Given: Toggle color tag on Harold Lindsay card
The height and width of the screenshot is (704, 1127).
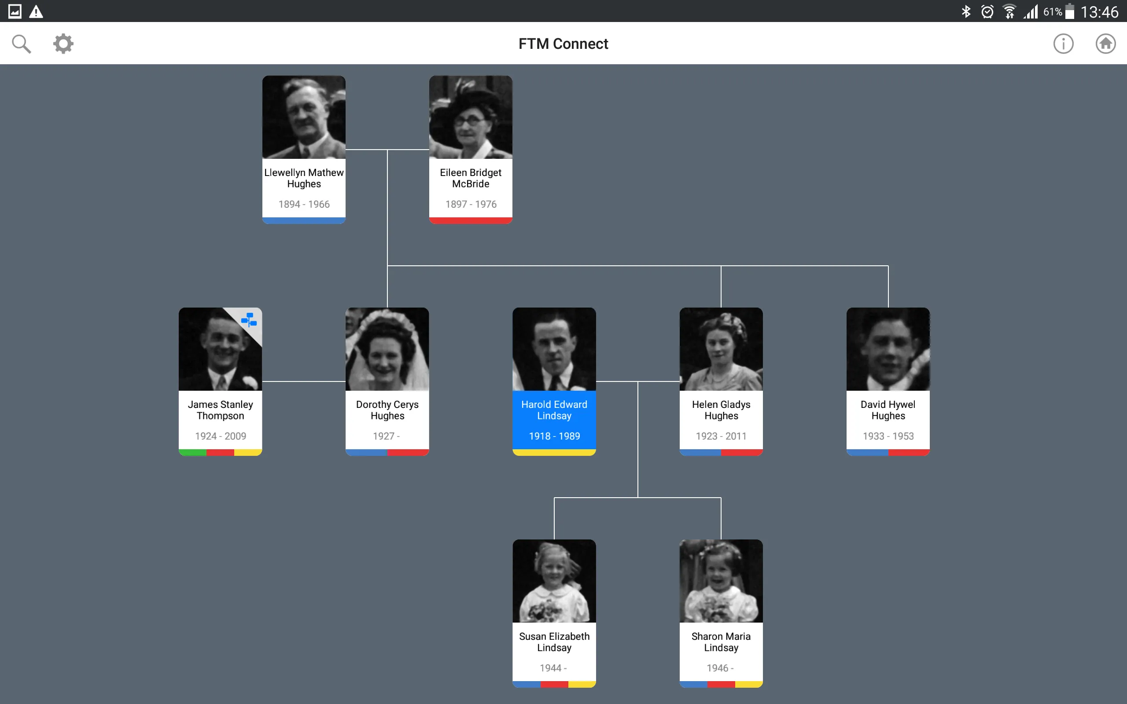Looking at the screenshot, I should pyautogui.click(x=554, y=453).
